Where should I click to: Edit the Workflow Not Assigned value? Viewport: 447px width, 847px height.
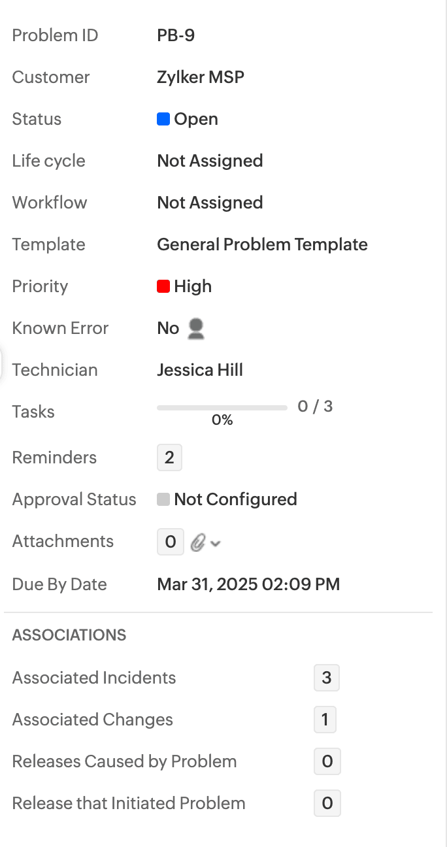coord(210,203)
